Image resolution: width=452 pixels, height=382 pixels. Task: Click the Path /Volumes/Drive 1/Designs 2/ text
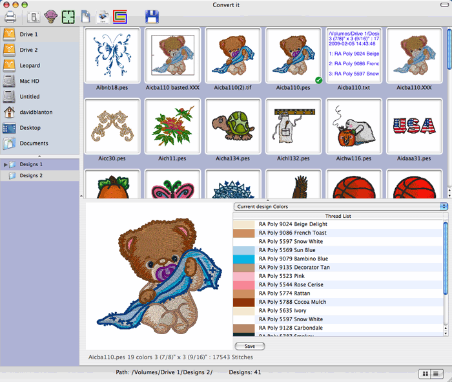click(x=164, y=372)
